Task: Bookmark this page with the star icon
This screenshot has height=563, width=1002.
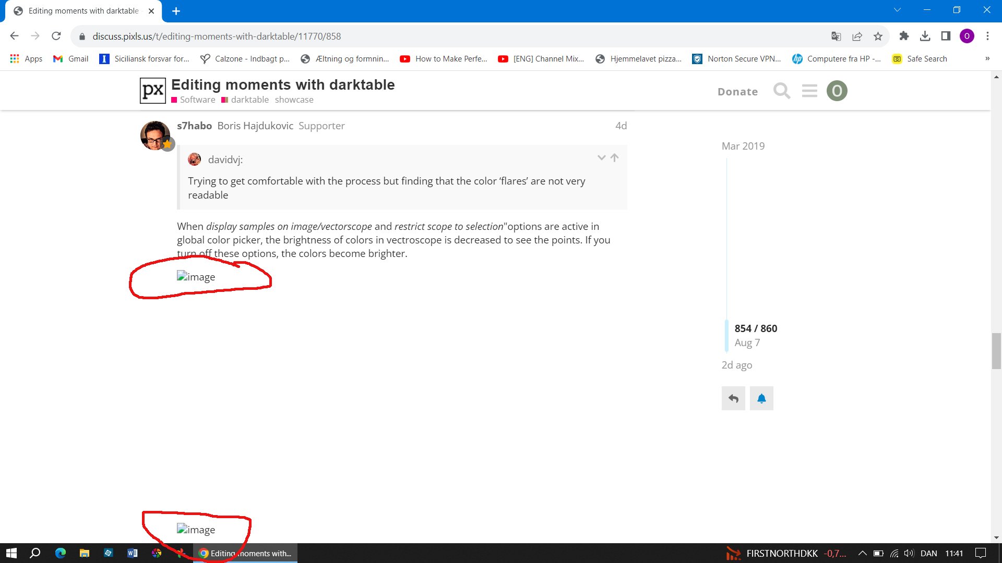Action: (x=878, y=36)
